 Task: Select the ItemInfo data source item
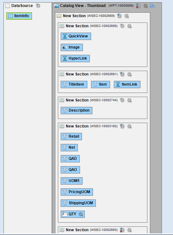tap(19, 16)
